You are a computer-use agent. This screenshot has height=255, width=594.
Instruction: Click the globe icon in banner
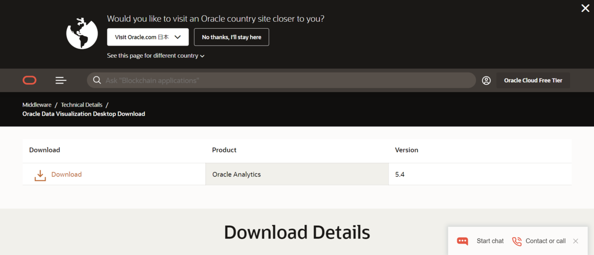click(82, 33)
